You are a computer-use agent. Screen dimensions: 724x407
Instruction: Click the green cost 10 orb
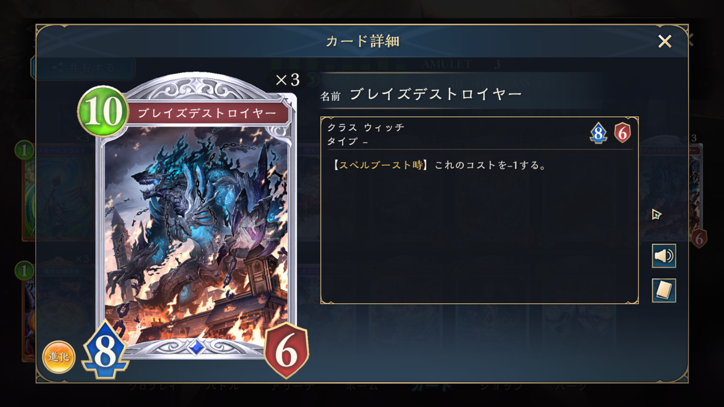click(x=103, y=112)
